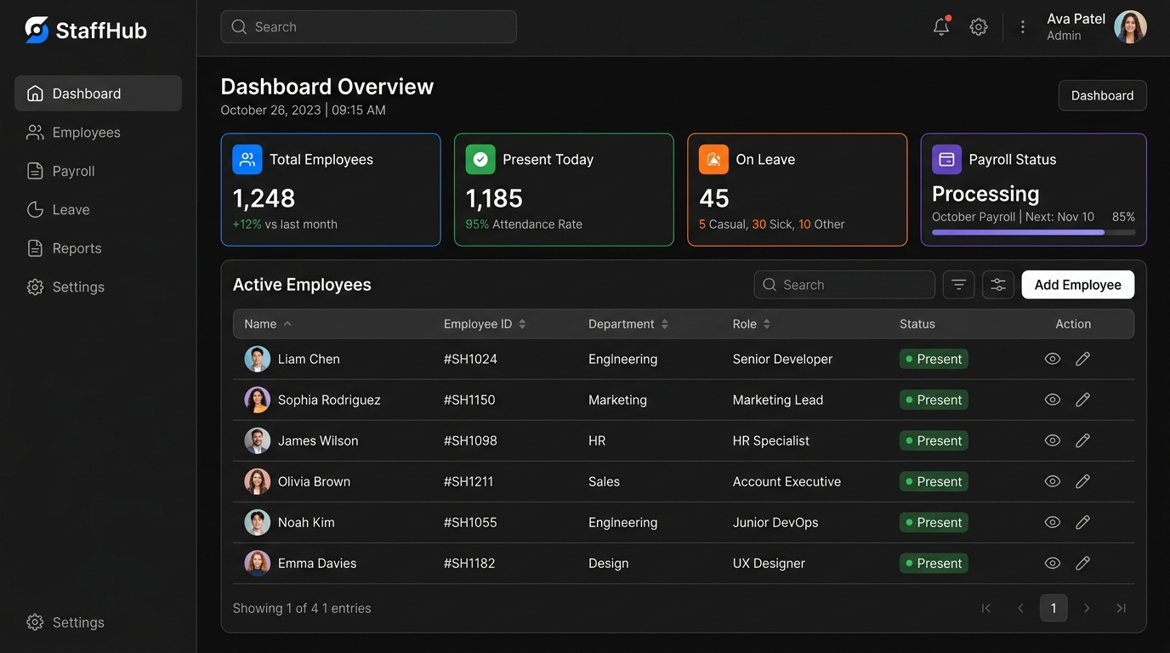
Task: Click the On Leave card icon
Action: [713, 159]
